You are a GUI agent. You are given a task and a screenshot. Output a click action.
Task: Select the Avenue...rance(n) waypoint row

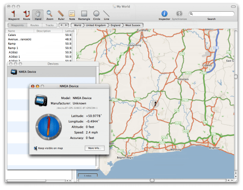click(x=39, y=39)
